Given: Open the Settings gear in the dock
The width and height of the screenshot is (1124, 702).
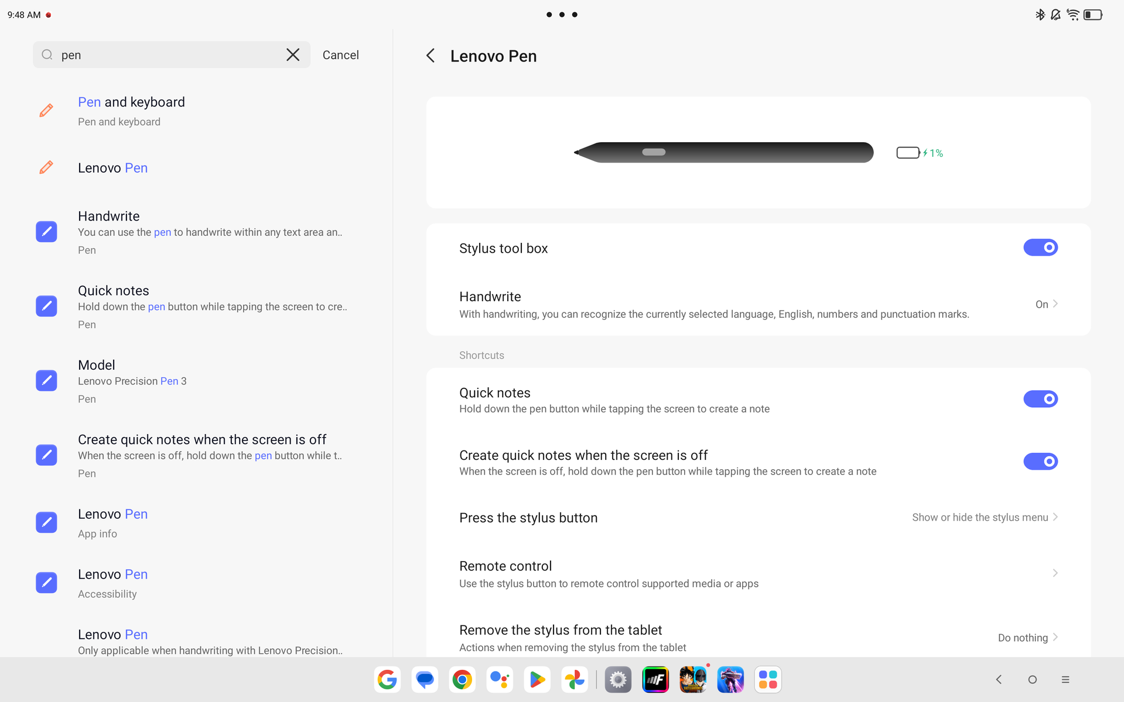Looking at the screenshot, I should pyautogui.click(x=618, y=680).
